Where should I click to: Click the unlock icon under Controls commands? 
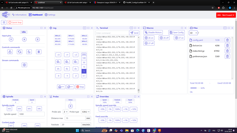point(10,52)
